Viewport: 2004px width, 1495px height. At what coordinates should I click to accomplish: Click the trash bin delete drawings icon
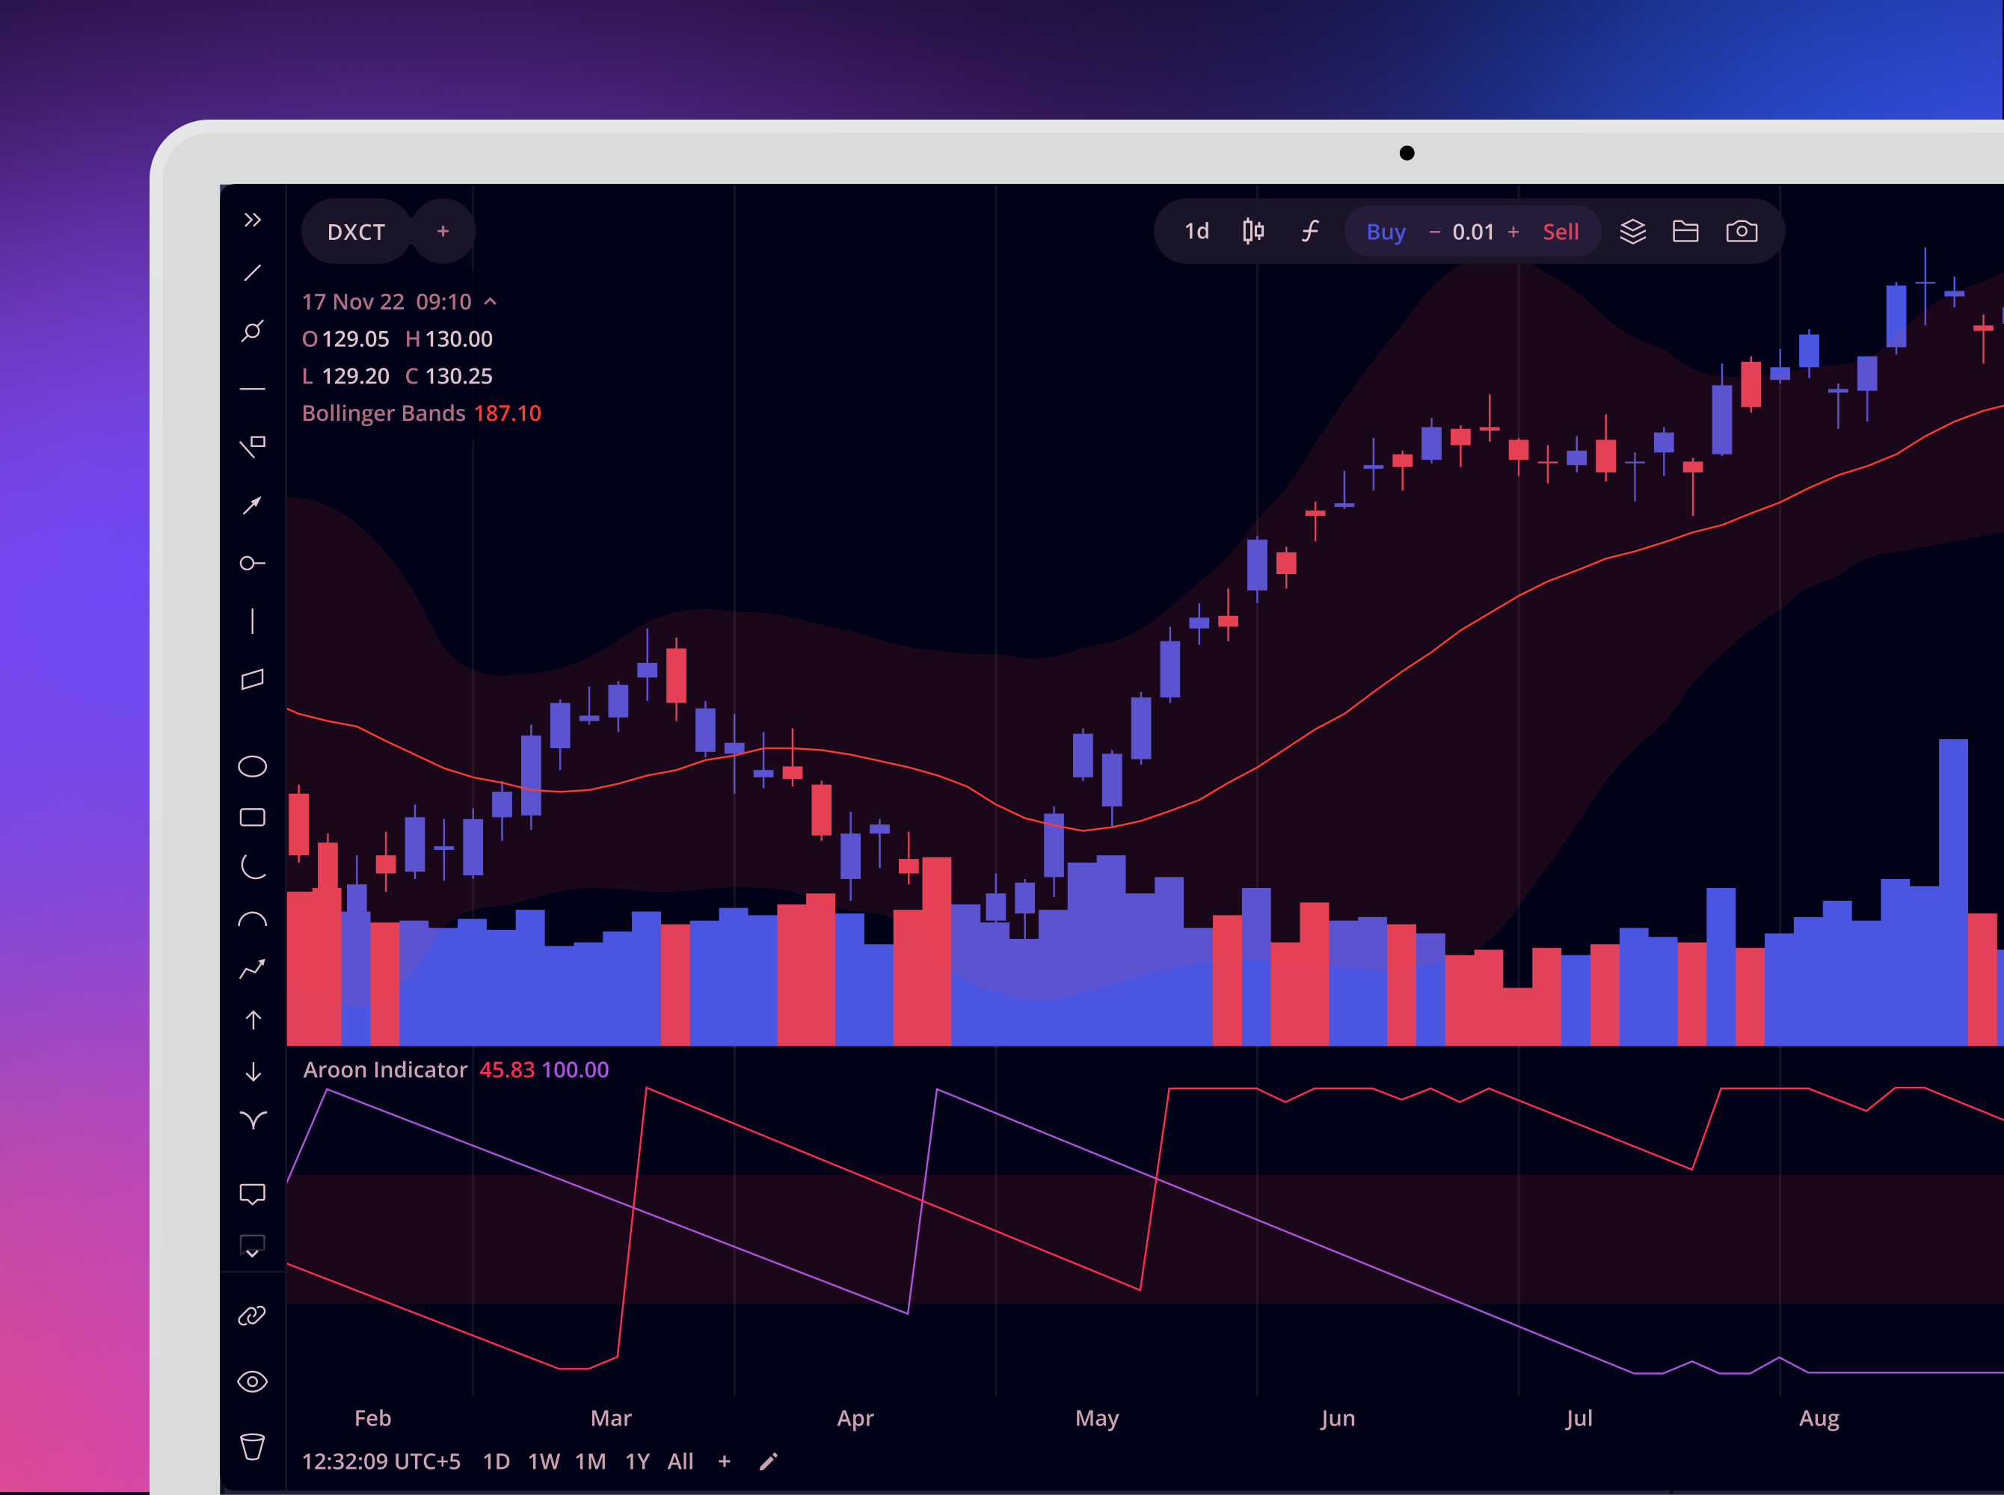(x=253, y=1446)
